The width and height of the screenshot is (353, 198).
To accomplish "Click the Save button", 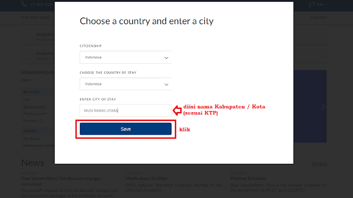I will coord(125,129).
